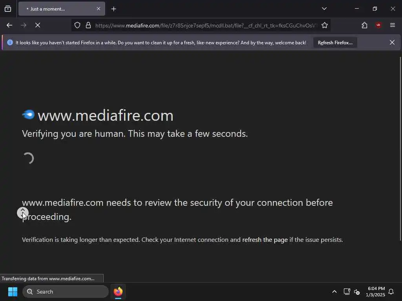
Task: Open tracking protection shield icon
Action: 77,25
